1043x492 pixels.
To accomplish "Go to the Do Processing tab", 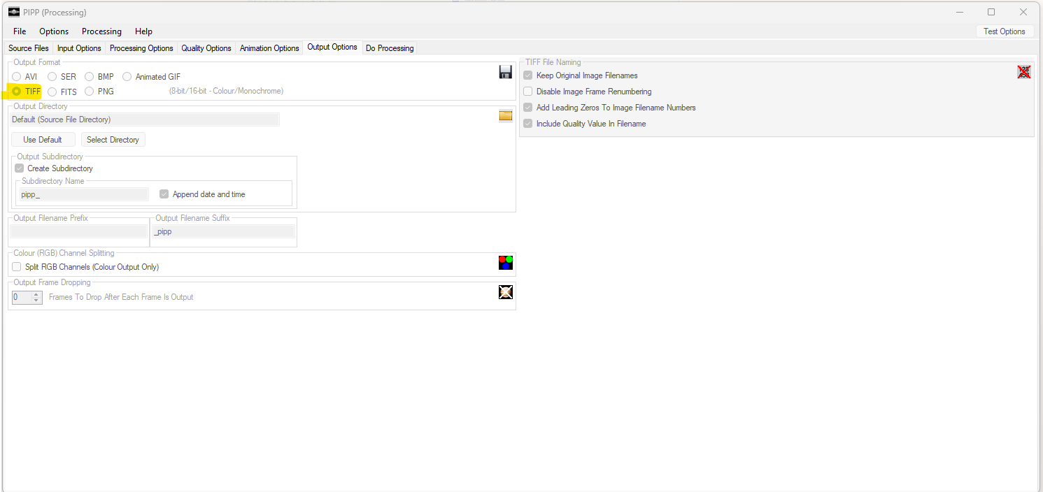I will coord(390,48).
